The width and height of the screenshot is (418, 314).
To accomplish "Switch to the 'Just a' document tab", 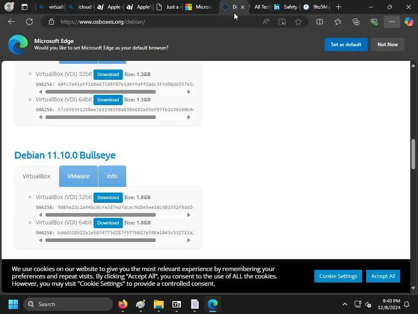I will click(169, 7).
